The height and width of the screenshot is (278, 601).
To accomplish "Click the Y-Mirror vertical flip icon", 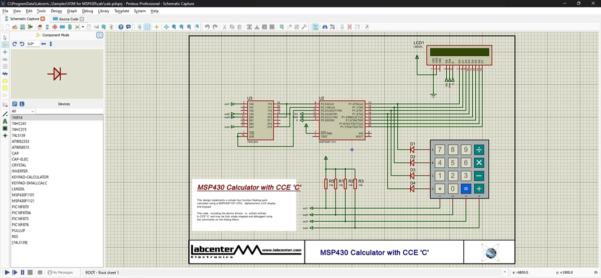I will (51, 44).
